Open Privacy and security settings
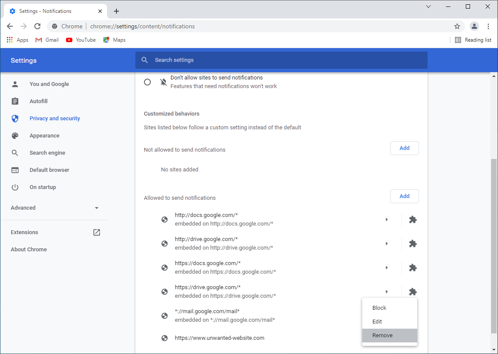This screenshot has width=498, height=354. click(55, 119)
